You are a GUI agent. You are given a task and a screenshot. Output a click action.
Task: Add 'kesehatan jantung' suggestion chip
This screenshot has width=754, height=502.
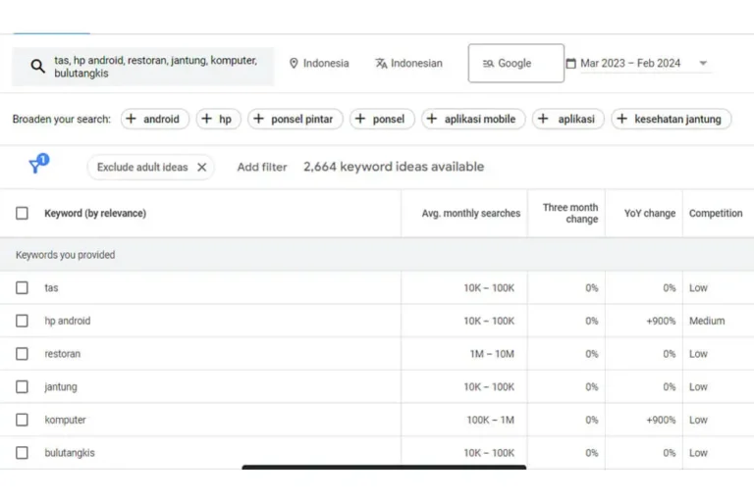(x=672, y=119)
